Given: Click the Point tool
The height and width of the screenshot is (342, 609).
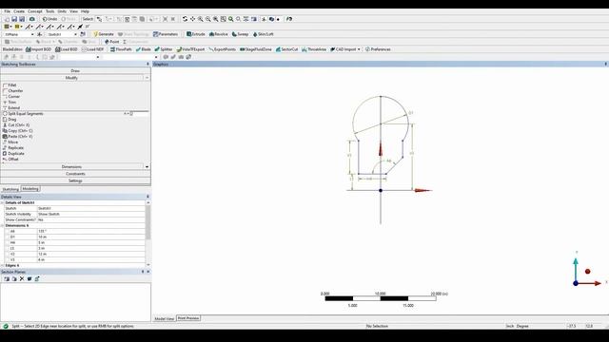Looking at the screenshot, I should click(112, 42).
